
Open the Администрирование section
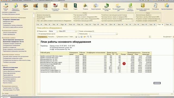167,7
